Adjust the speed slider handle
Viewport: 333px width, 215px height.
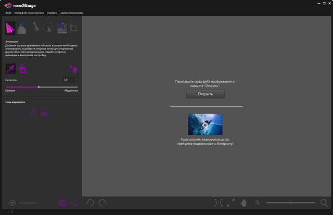39,87
